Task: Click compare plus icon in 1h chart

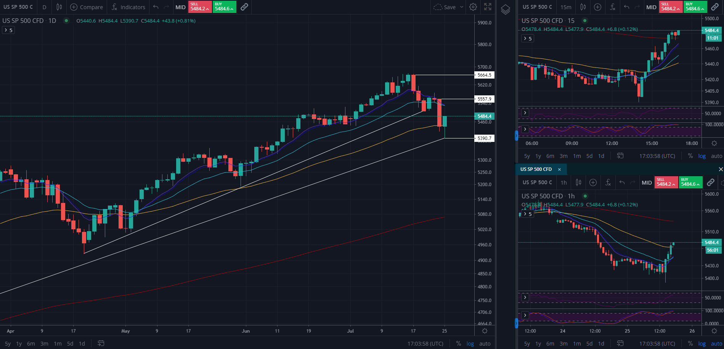Action: click(x=593, y=182)
